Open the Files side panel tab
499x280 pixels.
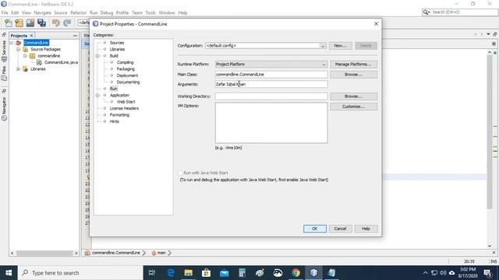tap(4, 73)
